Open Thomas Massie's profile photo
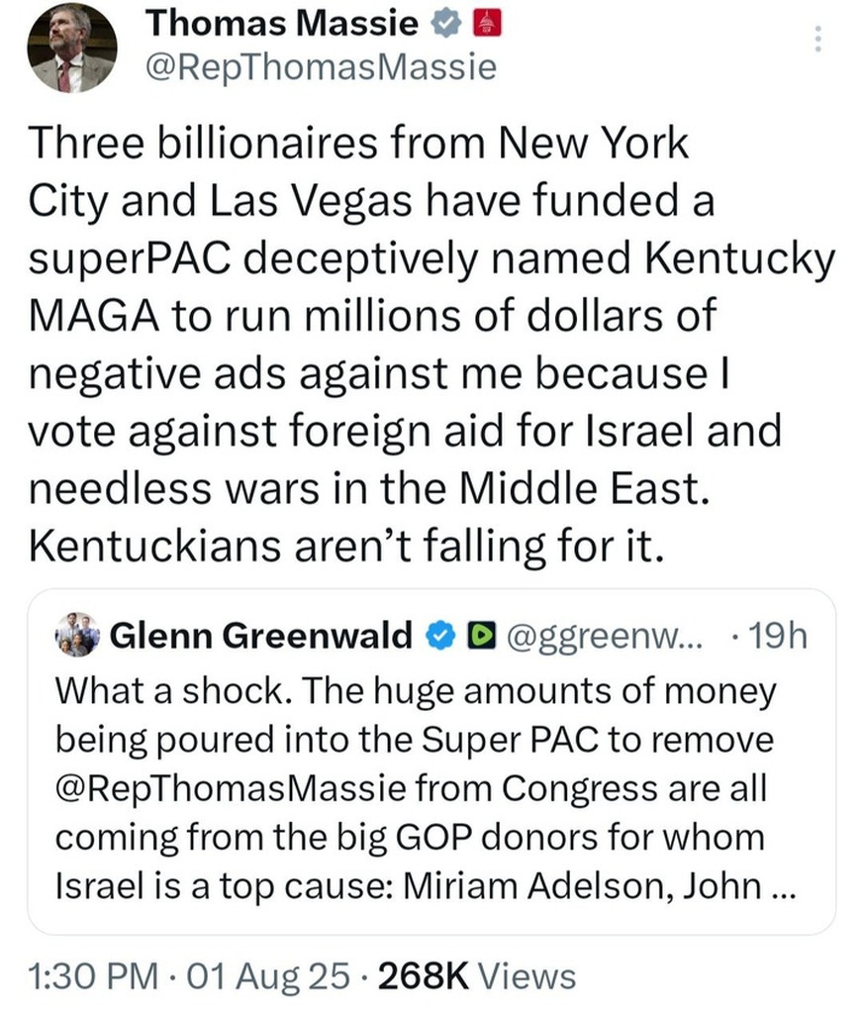This screenshot has width=863, height=1014. [x=71, y=47]
